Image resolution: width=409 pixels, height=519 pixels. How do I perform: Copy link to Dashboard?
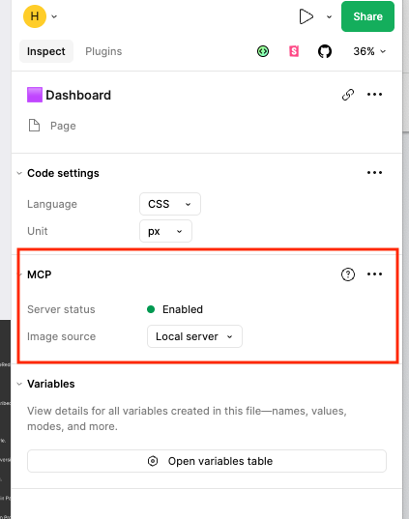pos(348,95)
